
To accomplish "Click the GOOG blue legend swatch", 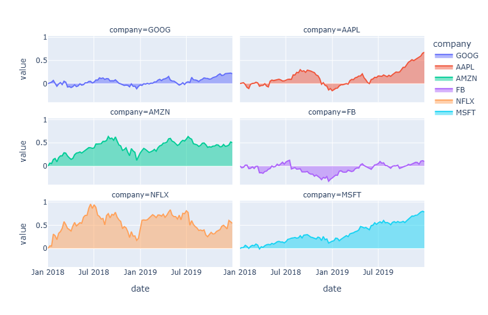I will (x=442, y=56).
